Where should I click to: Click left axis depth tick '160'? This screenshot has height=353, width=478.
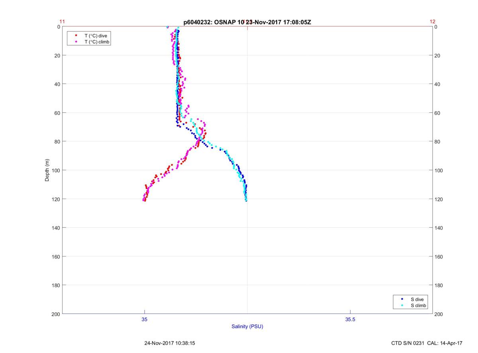[56, 256]
